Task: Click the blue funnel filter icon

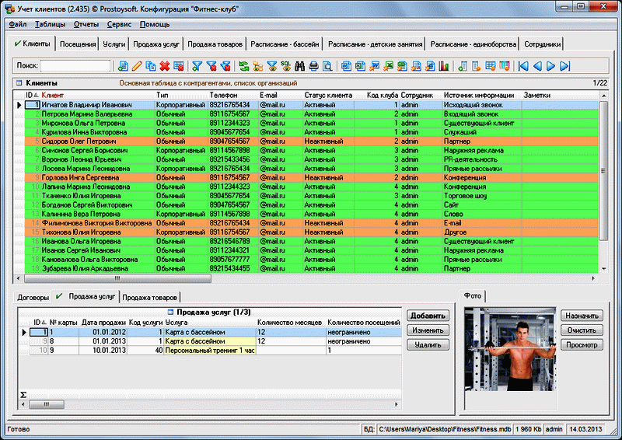Action: click(197, 67)
